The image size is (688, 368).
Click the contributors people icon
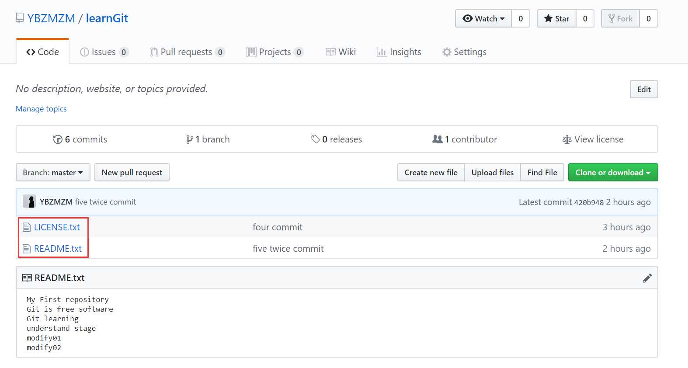(x=438, y=139)
